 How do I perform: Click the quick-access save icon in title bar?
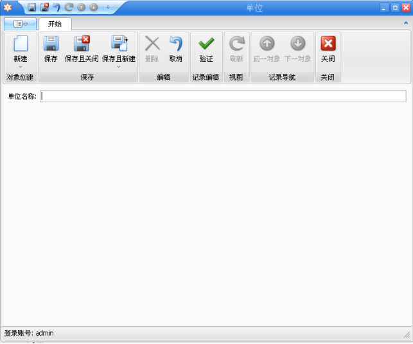[x=32, y=7]
